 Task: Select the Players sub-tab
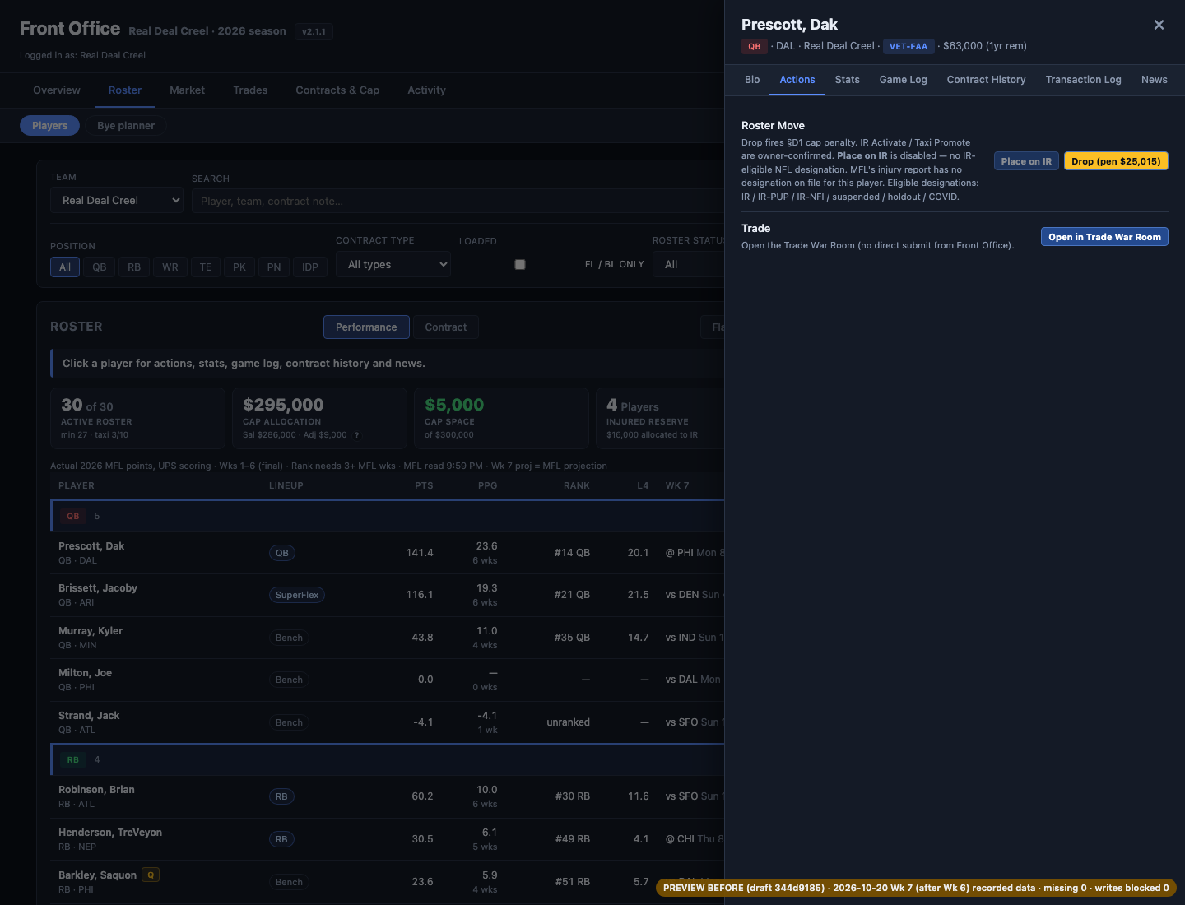coord(50,126)
